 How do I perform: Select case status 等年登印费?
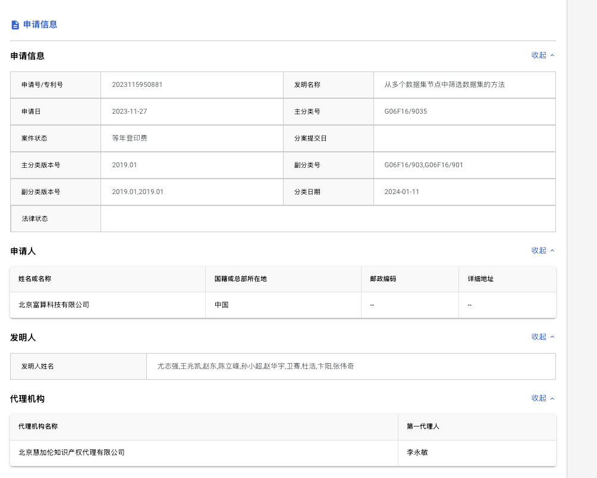coord(130,138)
